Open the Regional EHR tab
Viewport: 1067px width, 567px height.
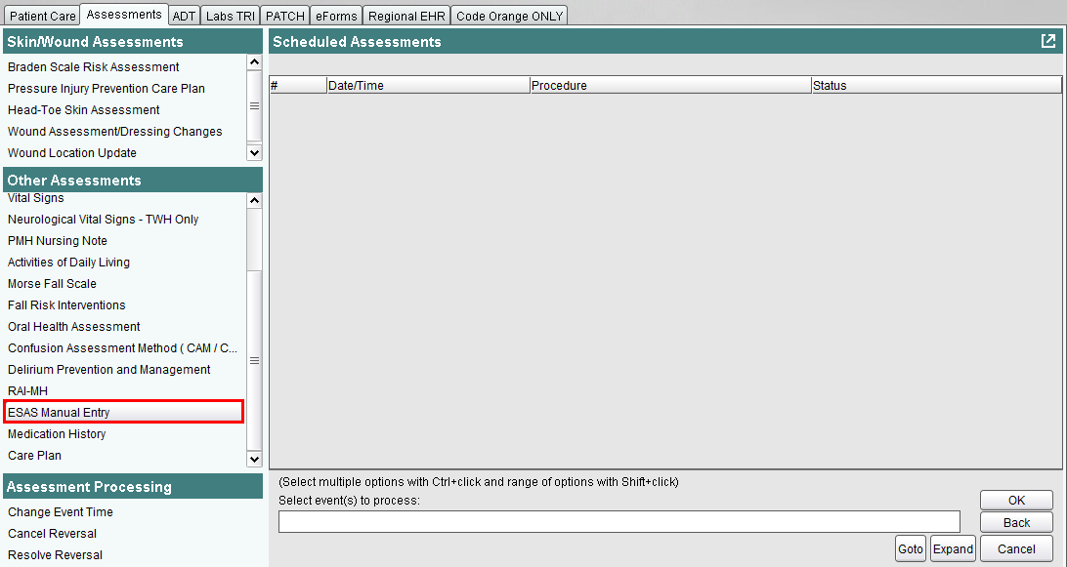(406, 17)
